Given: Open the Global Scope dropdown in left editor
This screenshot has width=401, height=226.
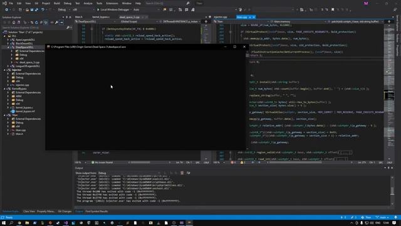Looking at the screenshot, I should pos(138,21).
